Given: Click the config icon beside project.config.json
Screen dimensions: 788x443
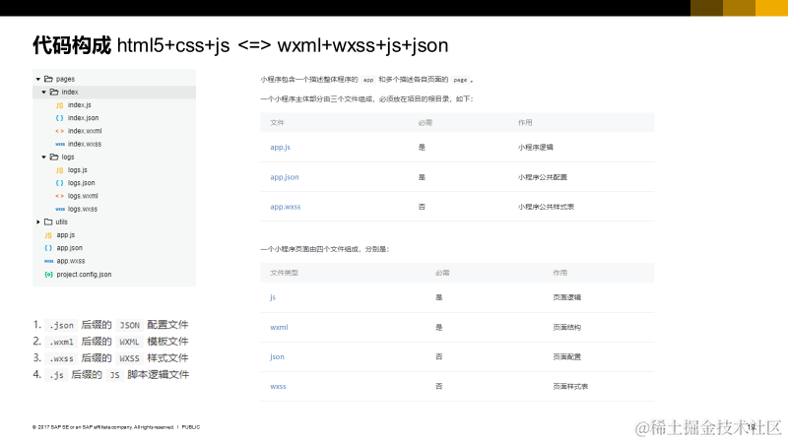Looking at the screenshot, I should (48, 275).
